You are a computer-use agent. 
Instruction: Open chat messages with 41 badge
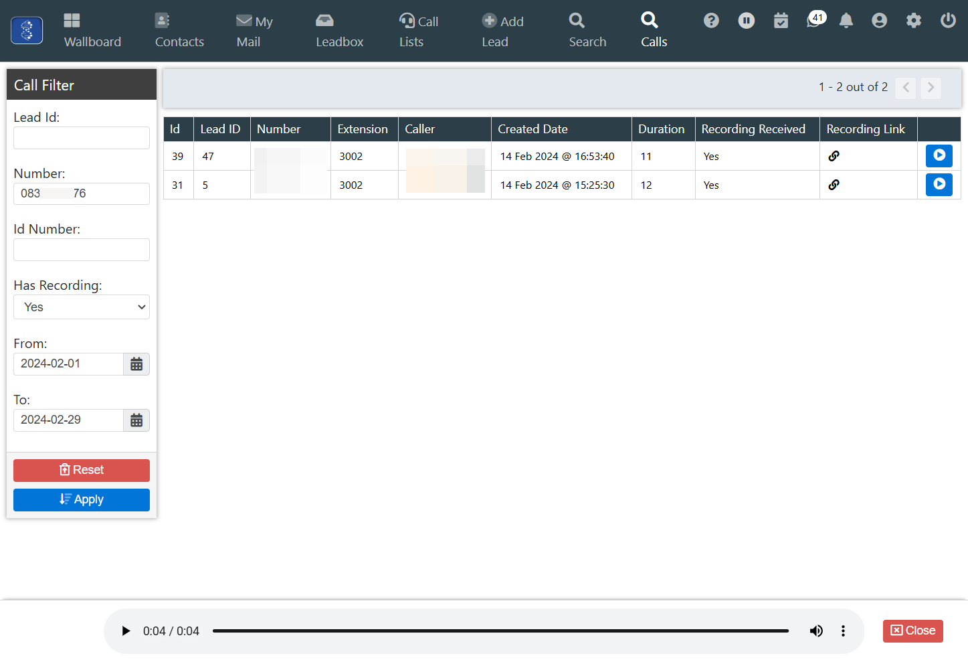[815, 19]
